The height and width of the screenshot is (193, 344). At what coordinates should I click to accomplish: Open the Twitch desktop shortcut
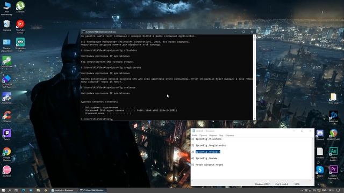(6, 135)
